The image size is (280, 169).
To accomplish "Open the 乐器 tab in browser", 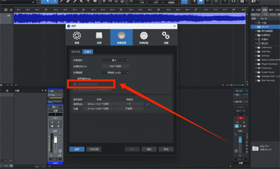I will [258, 10].
